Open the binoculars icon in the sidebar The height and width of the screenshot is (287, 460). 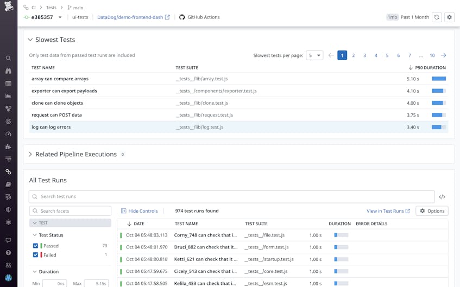coord(9,71)
